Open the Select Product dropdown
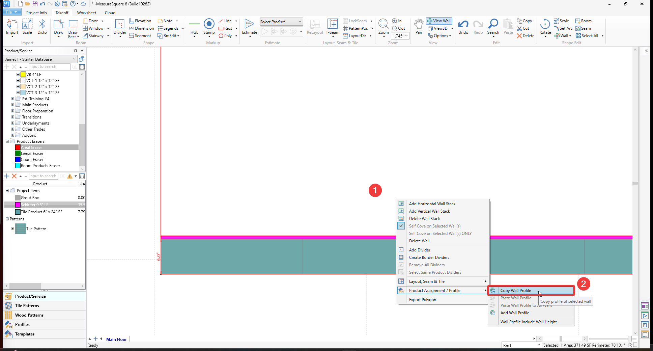Image resolution: width=653 pixels, height=351 pixels. 281,22
